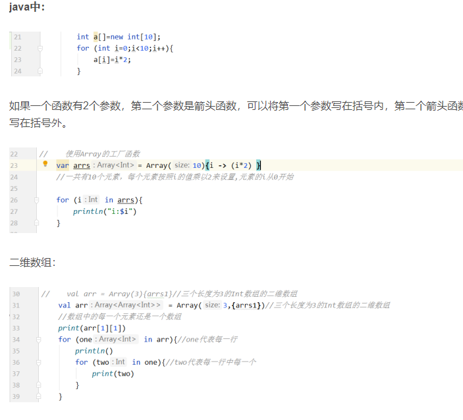The width and height of the screenshot is (463, 420).
Task: Click line number 37 in the 2D array snippet
Action: point(16,374)
